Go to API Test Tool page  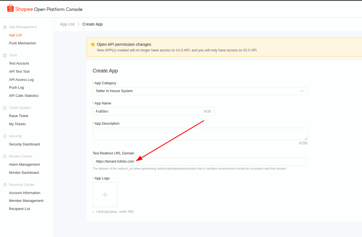pos(19,72)
